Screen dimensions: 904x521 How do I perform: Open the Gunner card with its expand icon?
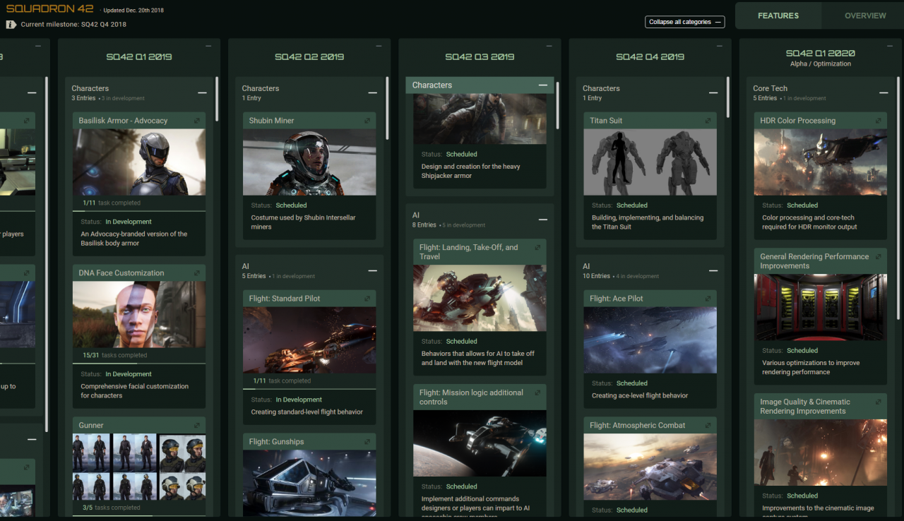(x=196, y=426)
